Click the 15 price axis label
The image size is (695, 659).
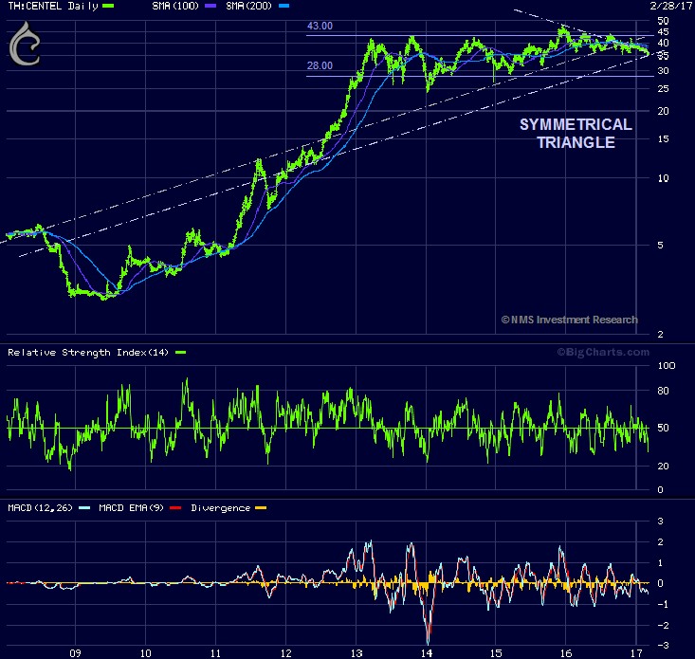[x=663, y=139]
